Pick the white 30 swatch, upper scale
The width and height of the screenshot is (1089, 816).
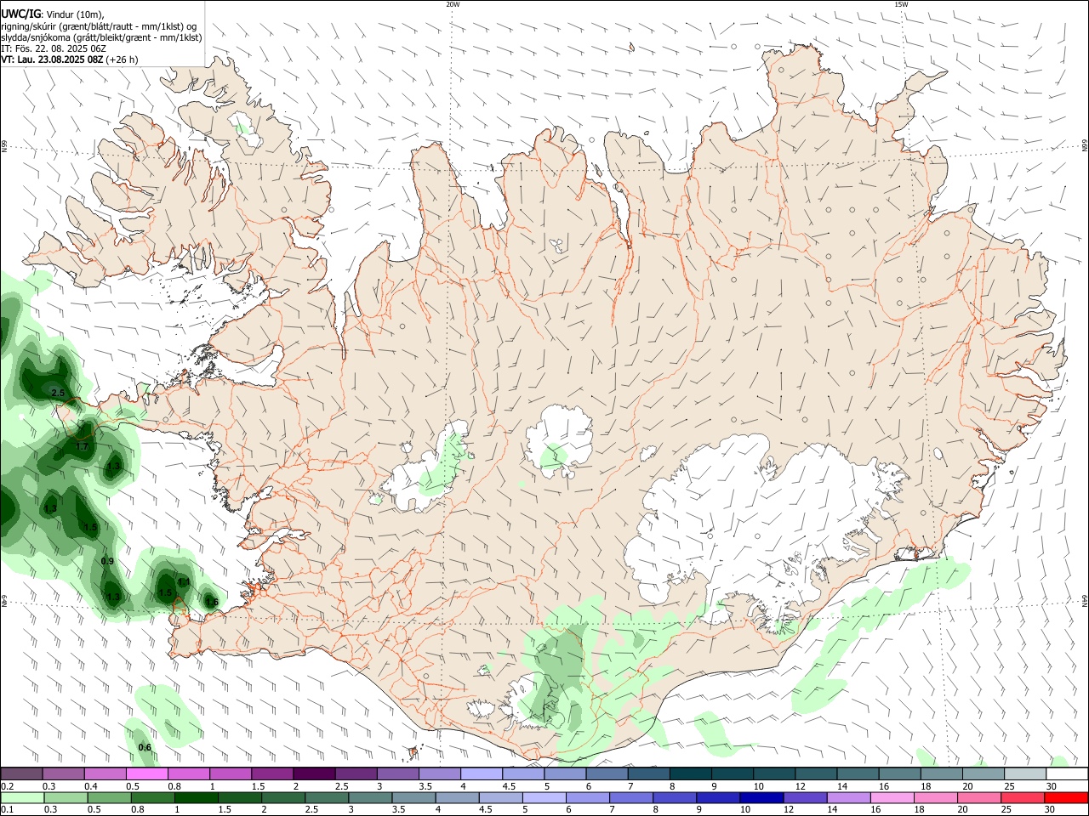[1067, 774]
